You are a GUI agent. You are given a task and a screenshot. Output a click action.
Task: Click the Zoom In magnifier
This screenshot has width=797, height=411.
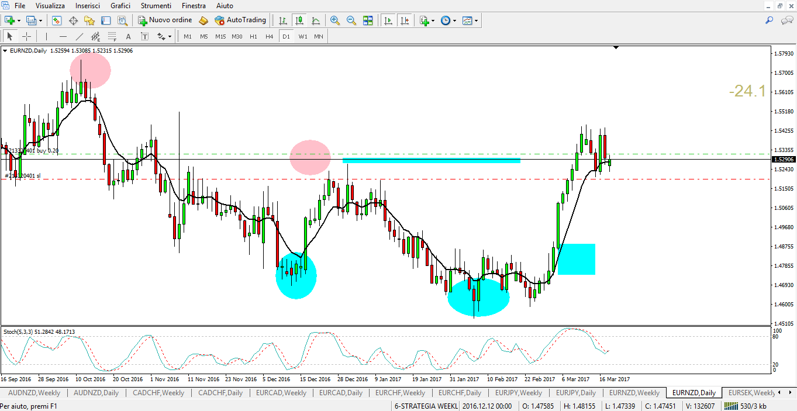[335, 20]
